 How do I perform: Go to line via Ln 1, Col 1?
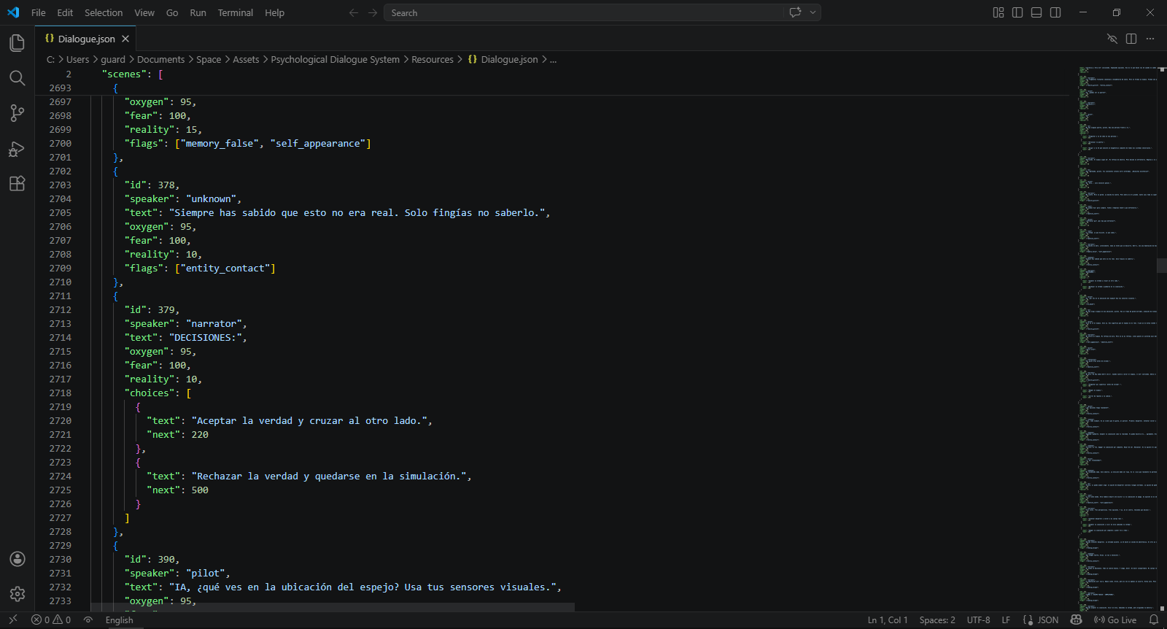point(888,620)
